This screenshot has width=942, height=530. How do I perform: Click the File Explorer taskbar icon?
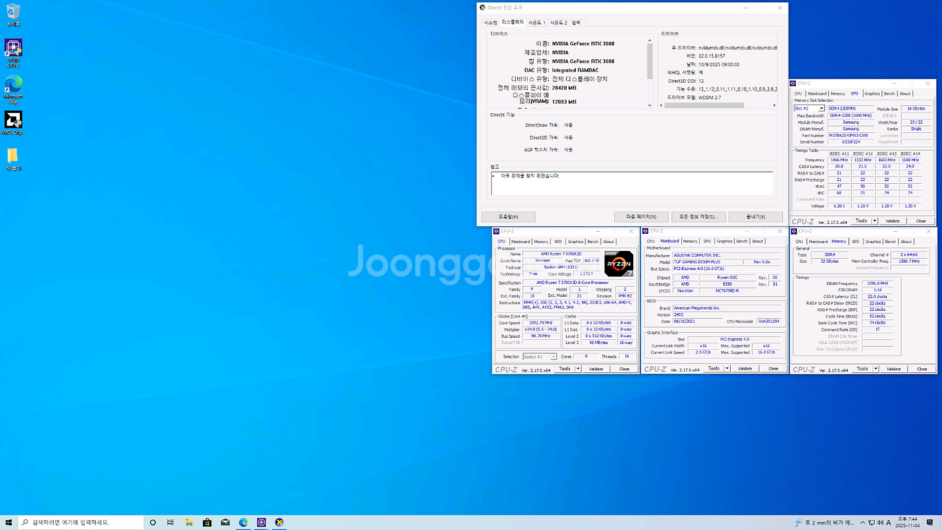[x=189, y=523]
